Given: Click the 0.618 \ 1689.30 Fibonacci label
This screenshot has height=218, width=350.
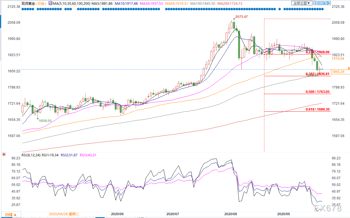Looking at the screenshot, I should point(318,109).
